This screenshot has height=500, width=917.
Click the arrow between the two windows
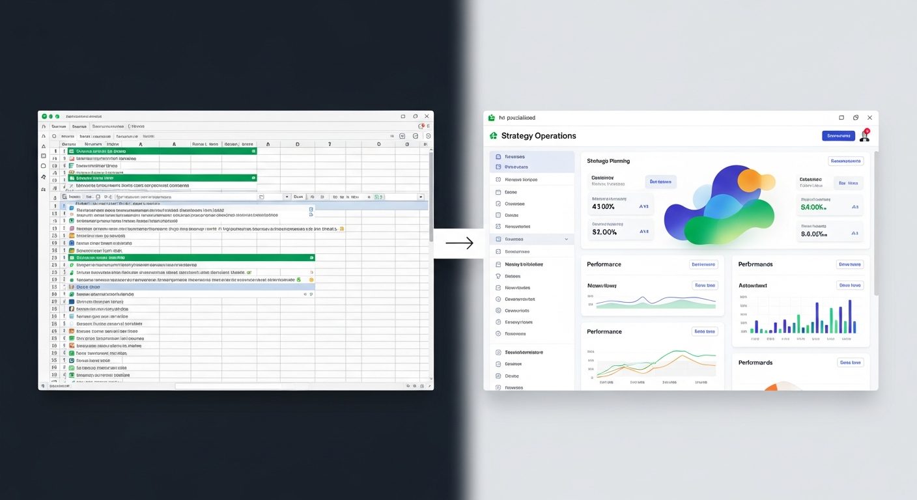click(x=459, y=243)
